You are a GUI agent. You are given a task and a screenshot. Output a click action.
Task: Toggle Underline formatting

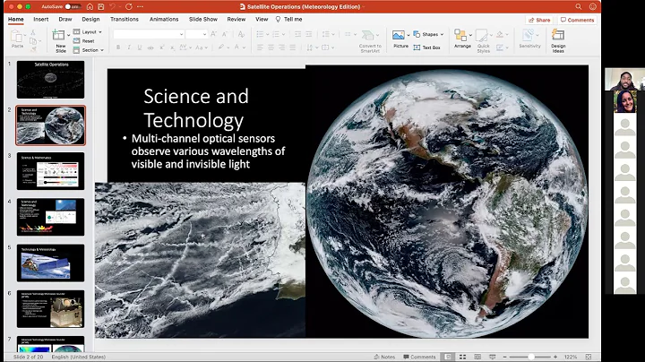click(x=140, y=47)
